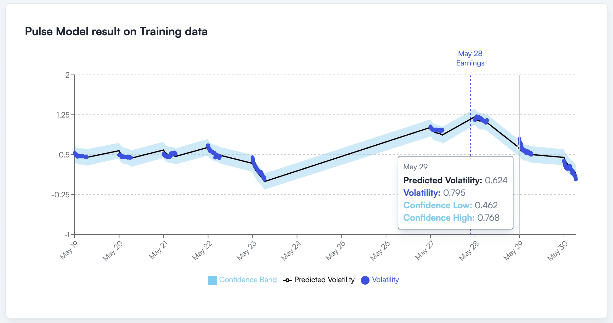Viewport: 613px width, 323px height.
Task: Toggle the Confidence Band legend label
Action: pyautogui.click(x=248, y=280)
